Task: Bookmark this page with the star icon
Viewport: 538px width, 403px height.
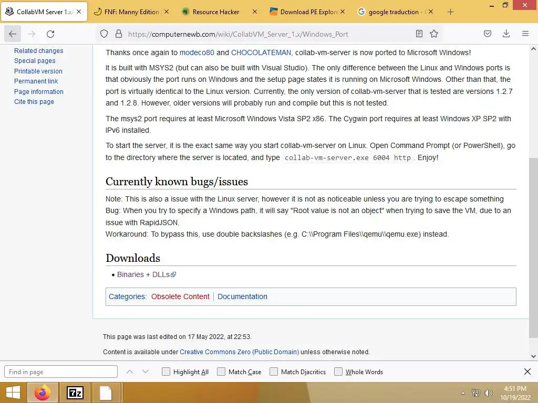Action: click(x=434, y=34)
